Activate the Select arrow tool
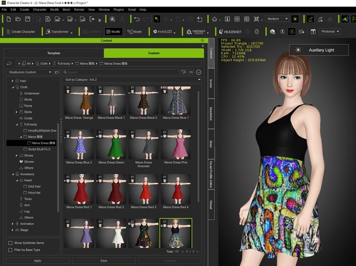 [x=157, y=19]
